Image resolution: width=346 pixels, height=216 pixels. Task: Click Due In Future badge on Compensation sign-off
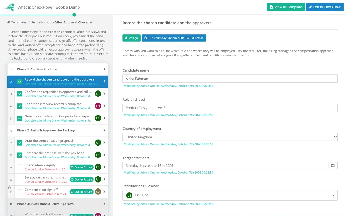point(81,192)
